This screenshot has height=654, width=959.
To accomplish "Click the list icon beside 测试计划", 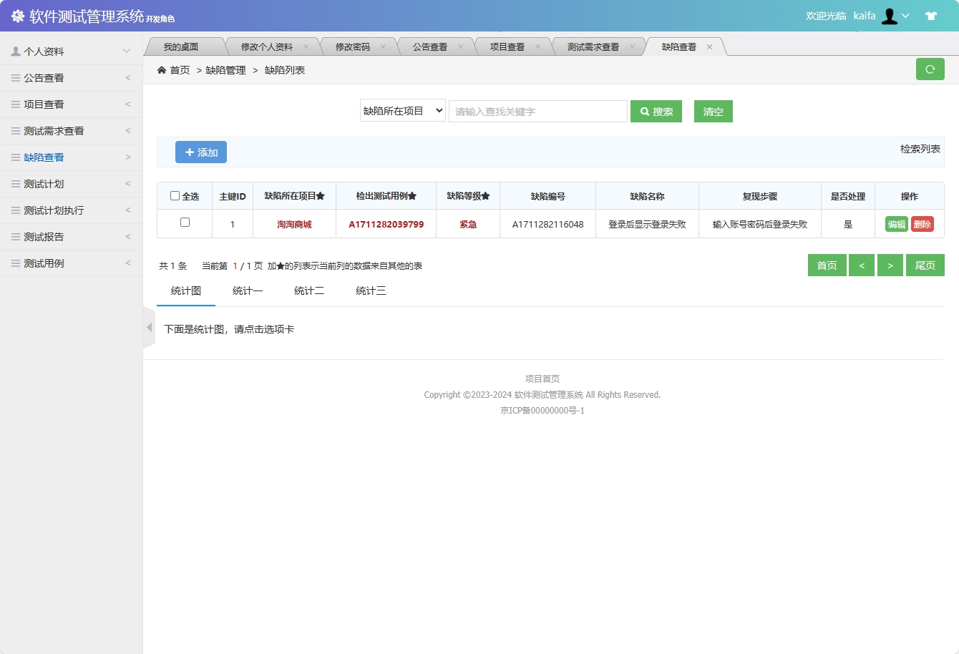I will 15,183.
